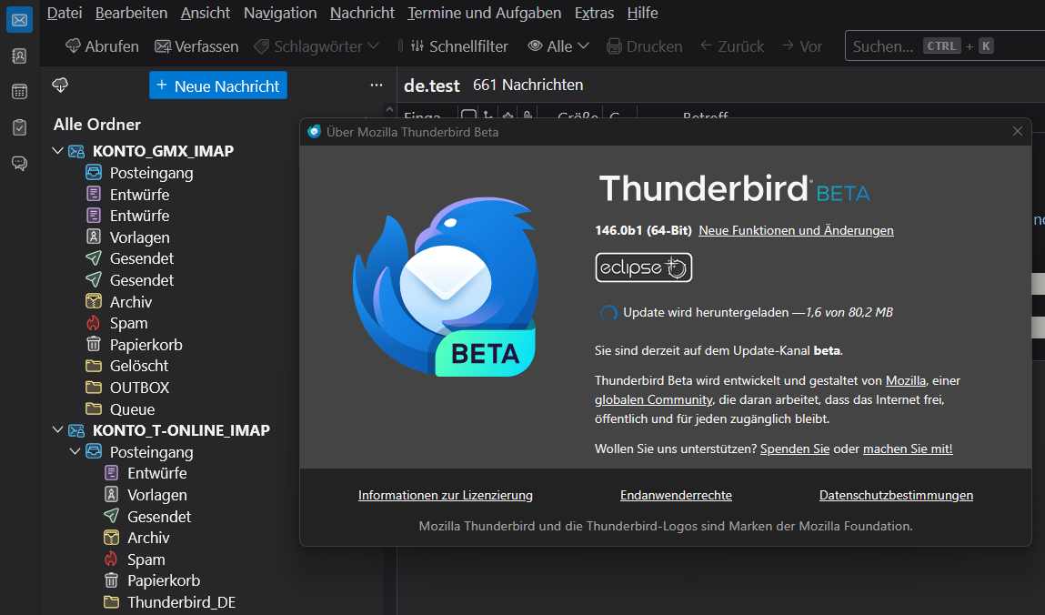Screen dimensions: 1045x615
Task: Open the Address Book space icon
Action: tap(19, 56)
